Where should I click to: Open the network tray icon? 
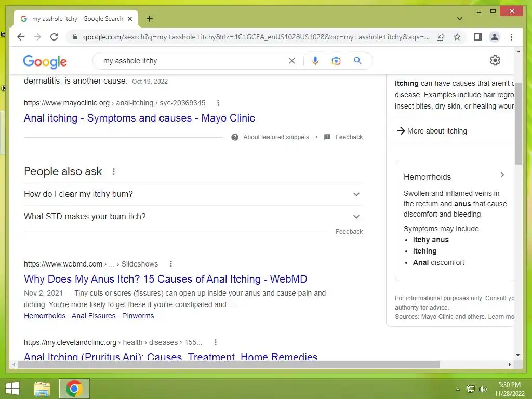pyautogui.click(x=471, y=389)
